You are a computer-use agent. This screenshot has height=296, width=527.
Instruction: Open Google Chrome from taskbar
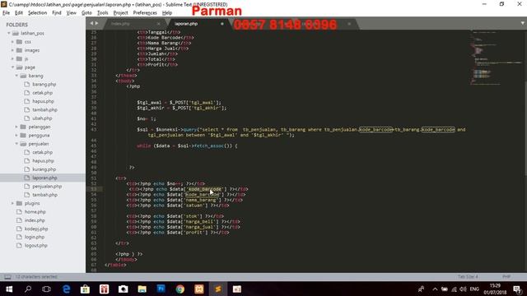[180, 289]
